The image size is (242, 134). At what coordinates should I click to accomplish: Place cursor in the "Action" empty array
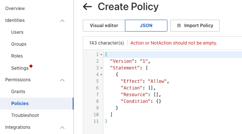click(x=151, y=88)
